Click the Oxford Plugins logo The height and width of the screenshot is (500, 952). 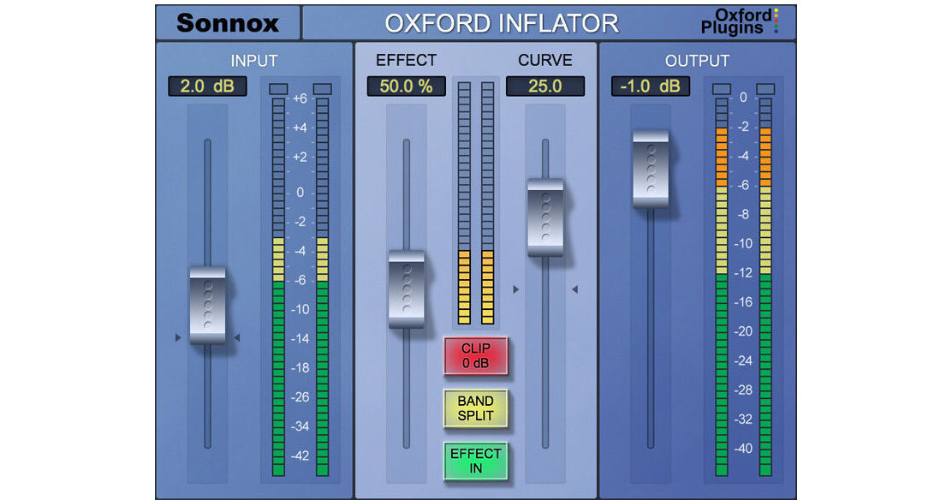(739, 22)
